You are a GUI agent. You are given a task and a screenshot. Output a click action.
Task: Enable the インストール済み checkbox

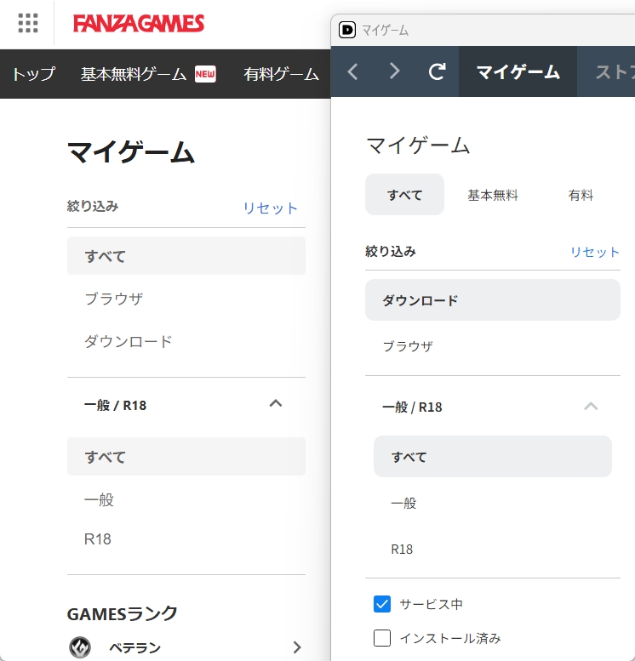382,638
